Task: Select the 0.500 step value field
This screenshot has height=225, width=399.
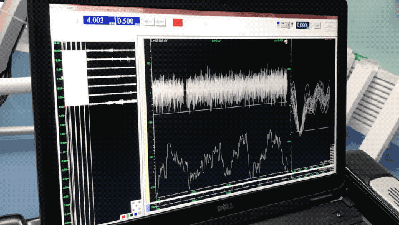Action: 128,21
